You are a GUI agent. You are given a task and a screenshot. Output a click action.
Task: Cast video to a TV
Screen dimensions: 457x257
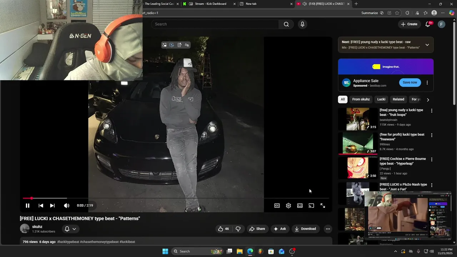pyautogui.click(x=311, y=206)
